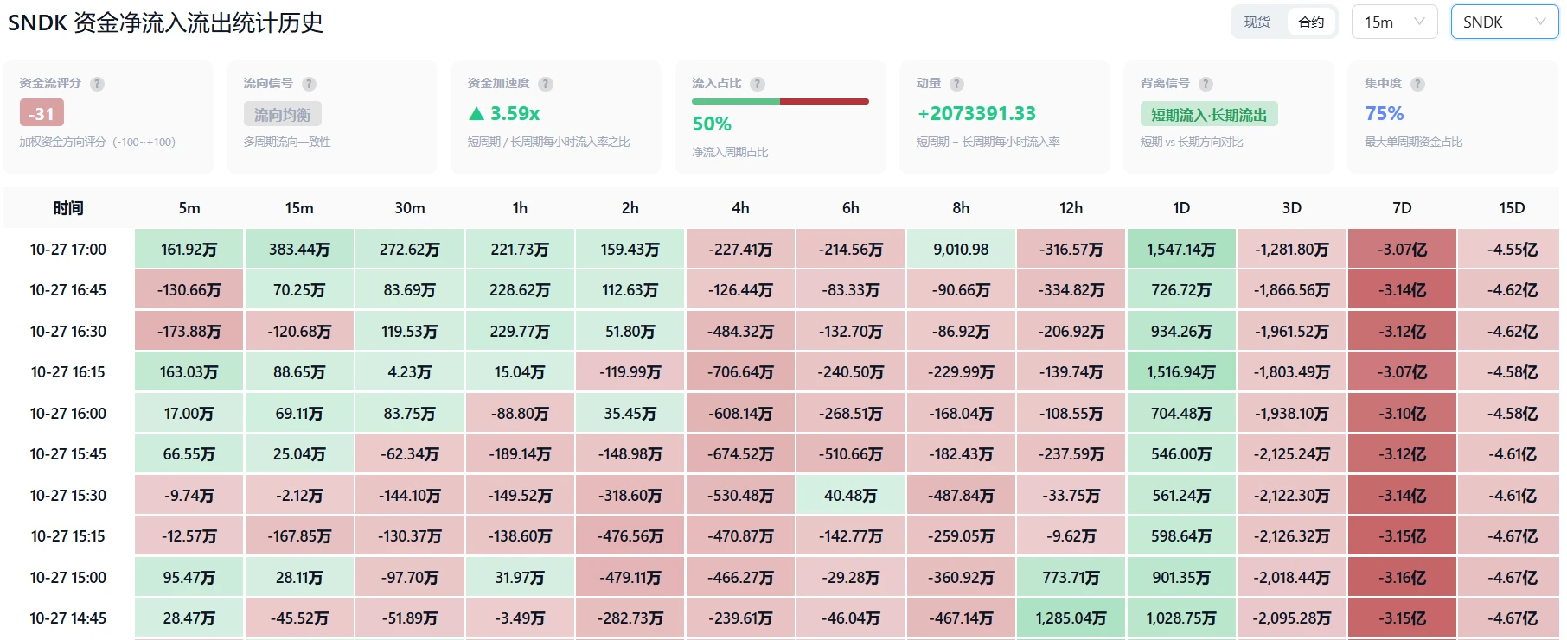Click the 流向均衡 signal badge

(283, 114)
